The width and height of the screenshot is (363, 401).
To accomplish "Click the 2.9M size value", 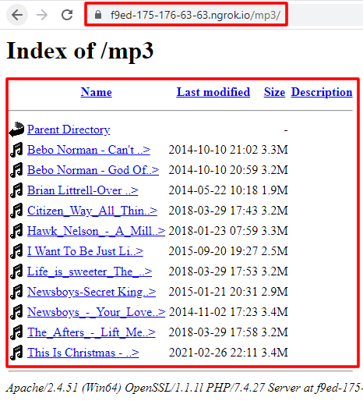I will tap(274, 292).
